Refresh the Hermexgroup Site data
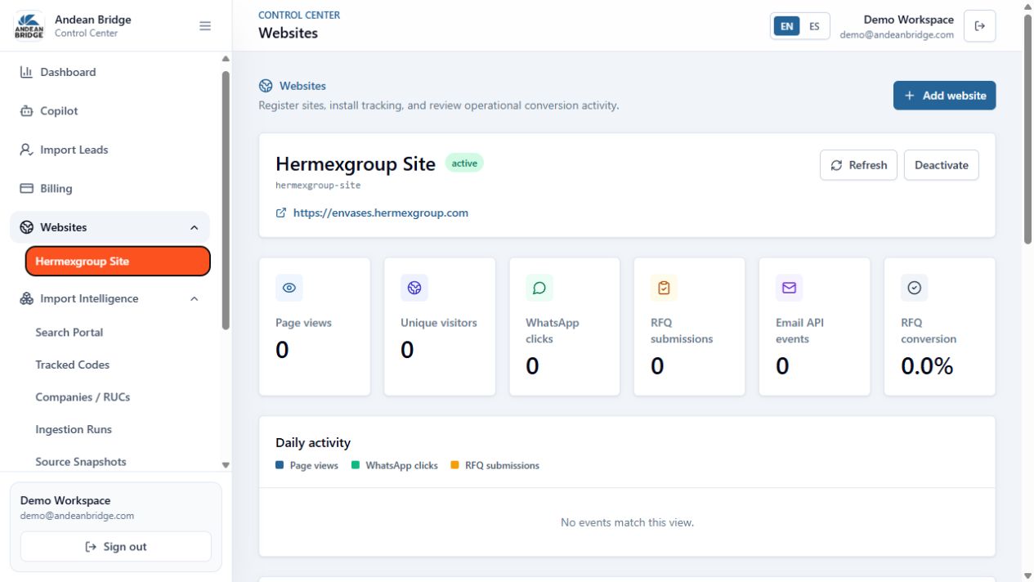 (x=859, y=165)
